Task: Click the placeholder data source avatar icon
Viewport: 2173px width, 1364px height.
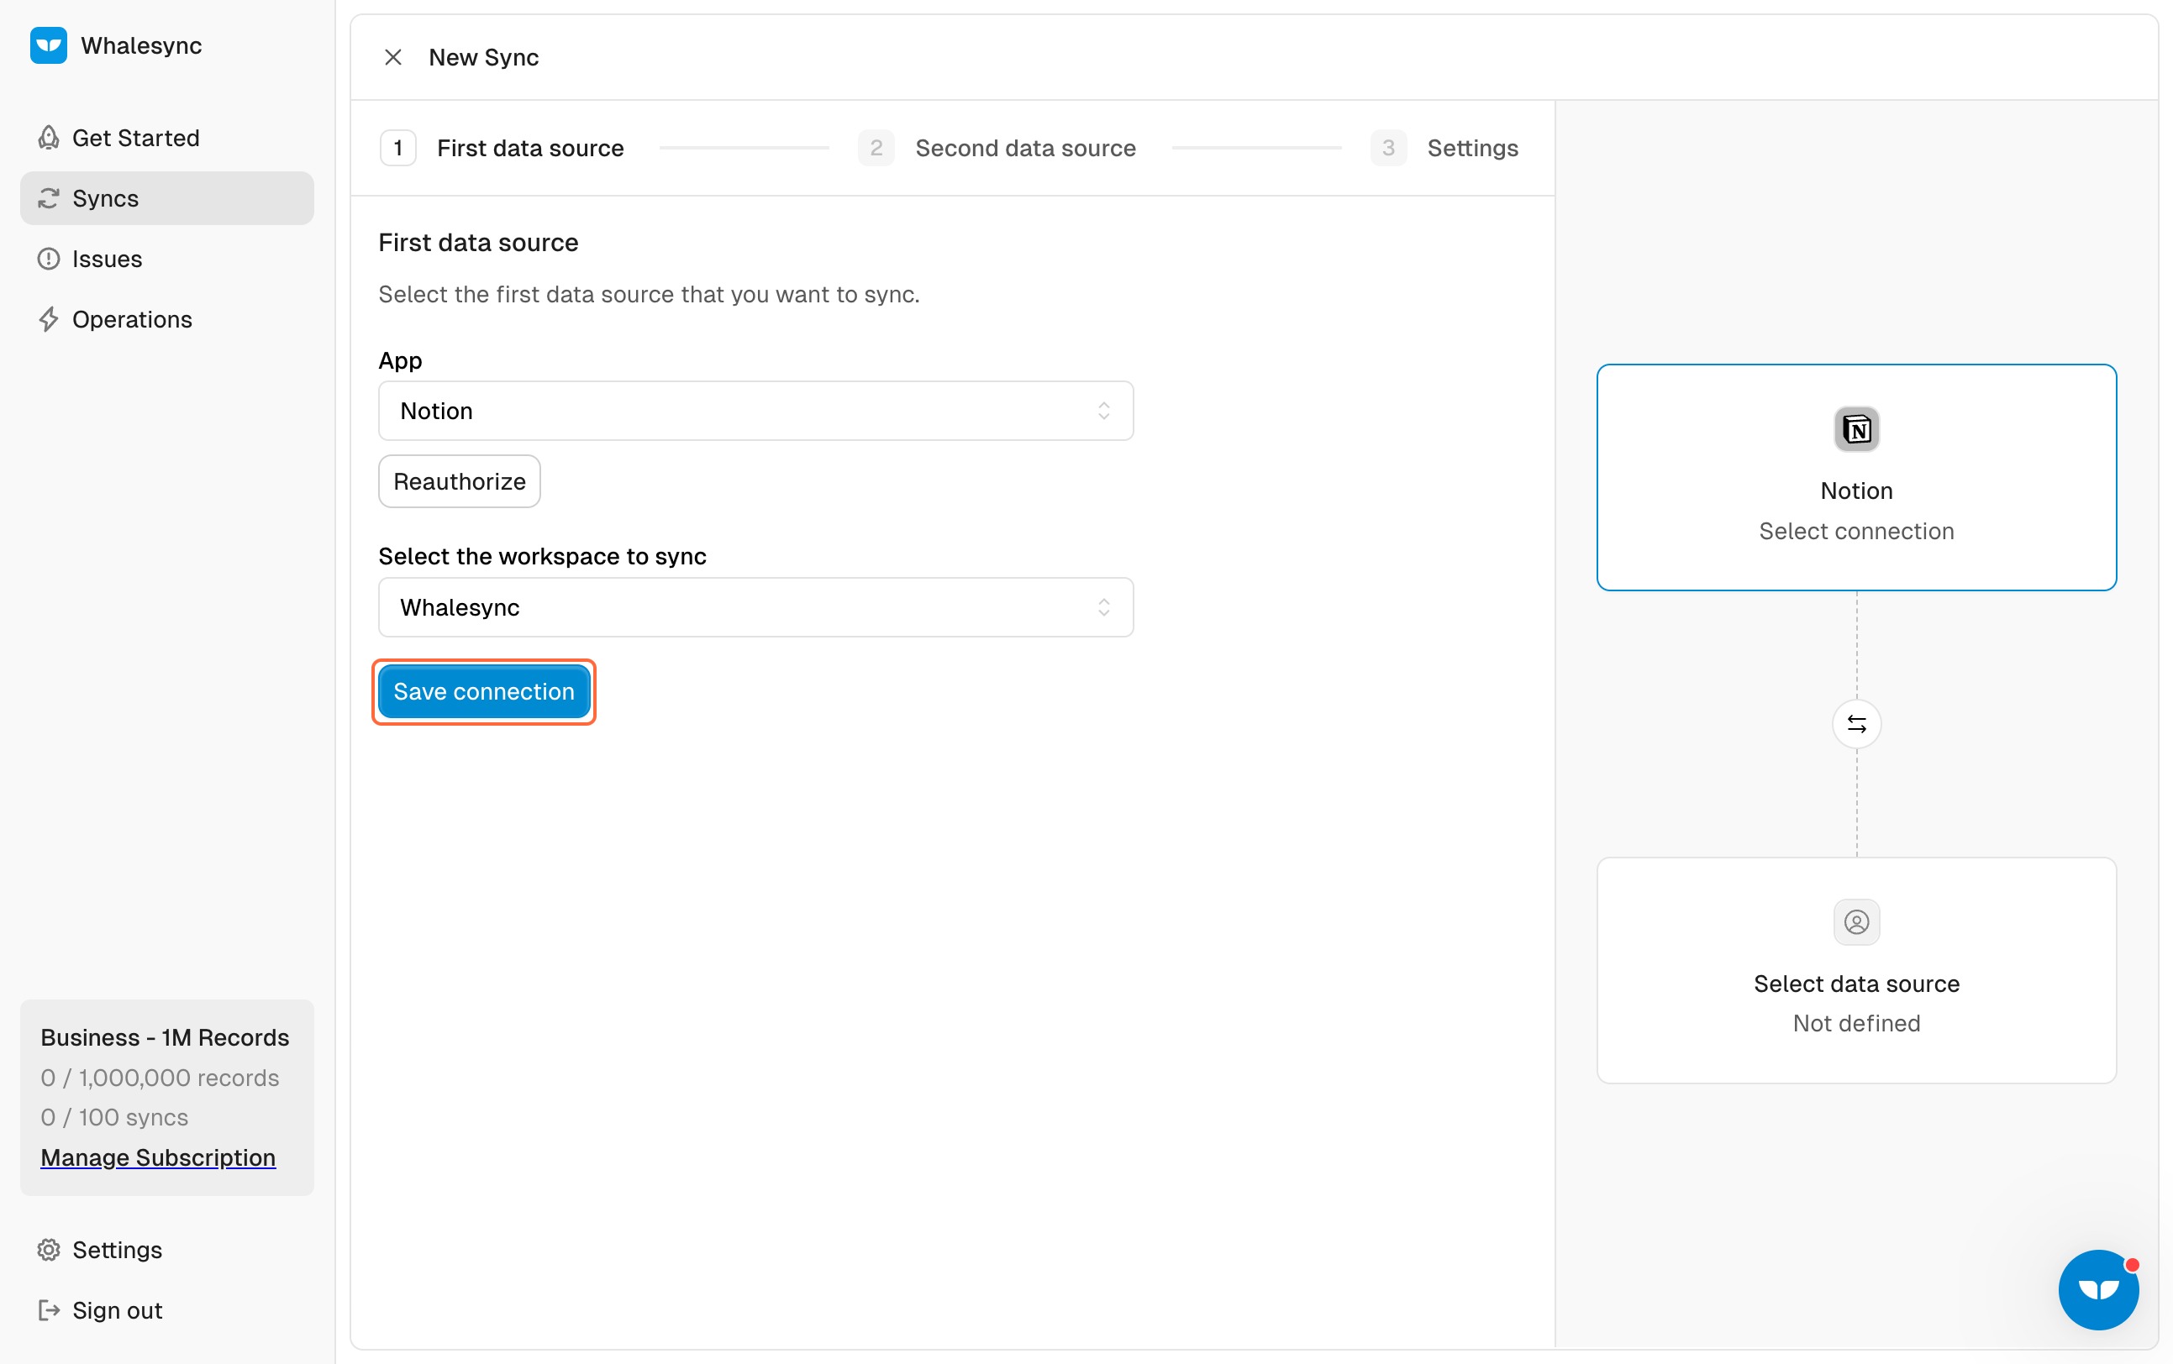Action: click(1855, 922)
